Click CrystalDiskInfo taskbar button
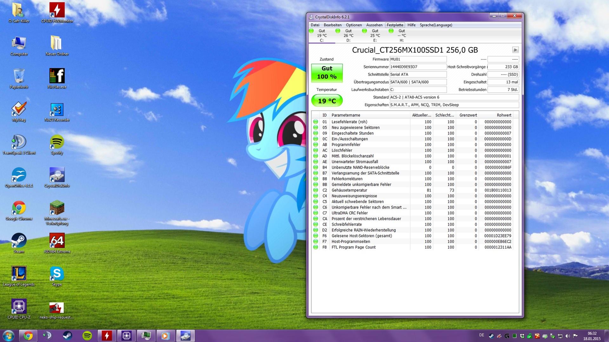 pyautogui.click(x=185, y=336)
